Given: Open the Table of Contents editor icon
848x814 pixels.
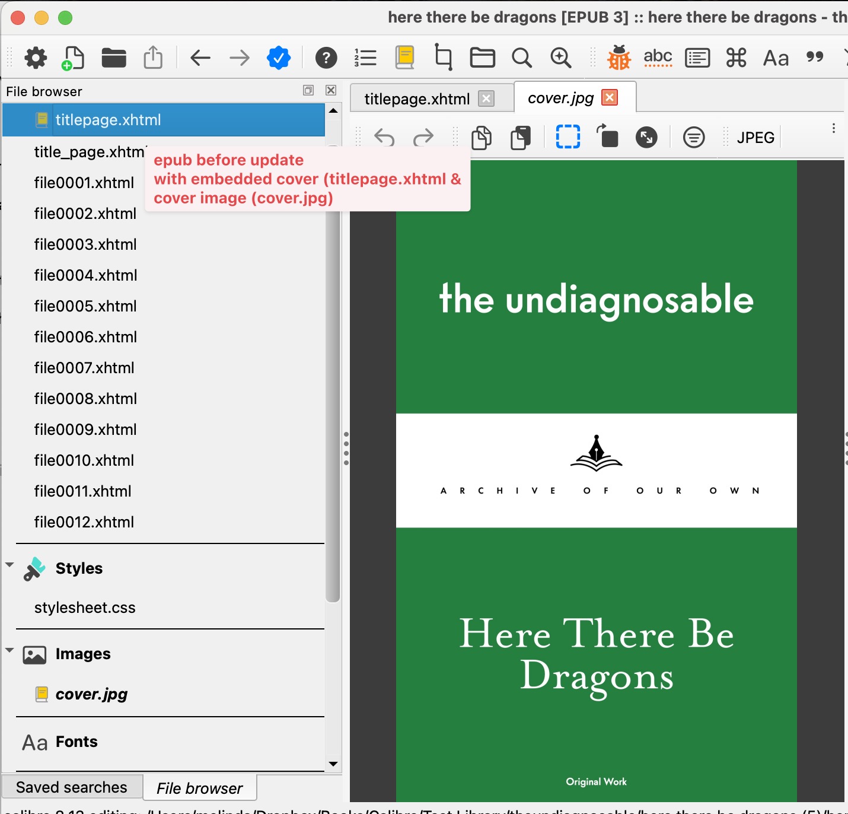Looking at the screenshot, I should coord(365,58).
